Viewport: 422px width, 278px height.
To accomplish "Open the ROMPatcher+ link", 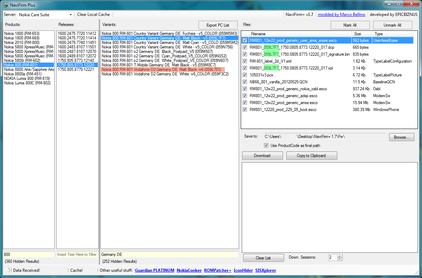I will [x=218, y=270].
